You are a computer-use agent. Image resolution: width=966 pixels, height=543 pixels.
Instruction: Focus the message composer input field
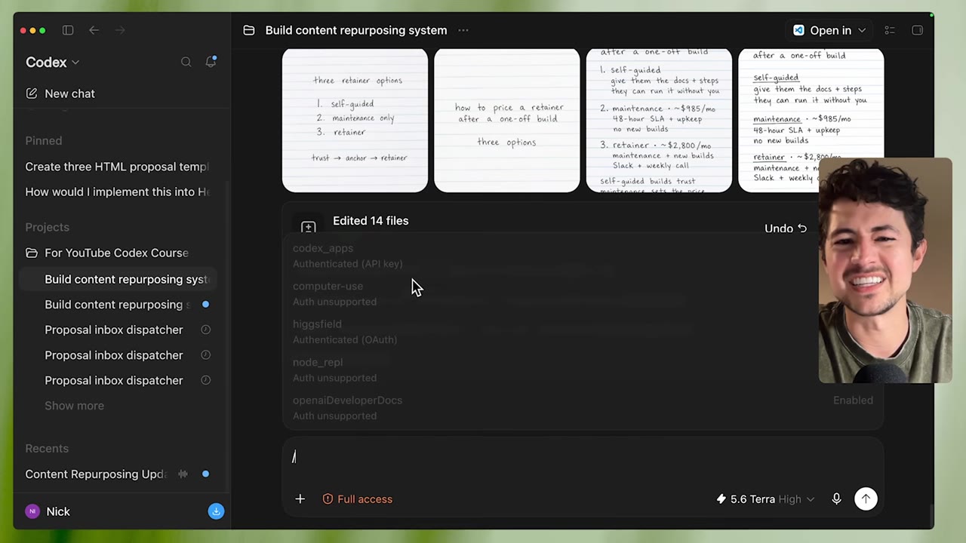click(583, 457)
